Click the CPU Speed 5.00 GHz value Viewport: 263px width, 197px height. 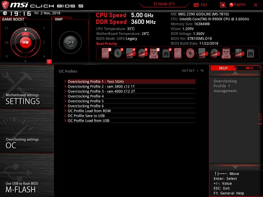coord(142,15)
